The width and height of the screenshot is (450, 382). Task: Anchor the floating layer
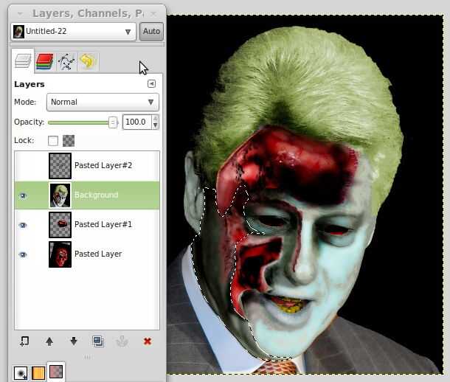[122, 341]
